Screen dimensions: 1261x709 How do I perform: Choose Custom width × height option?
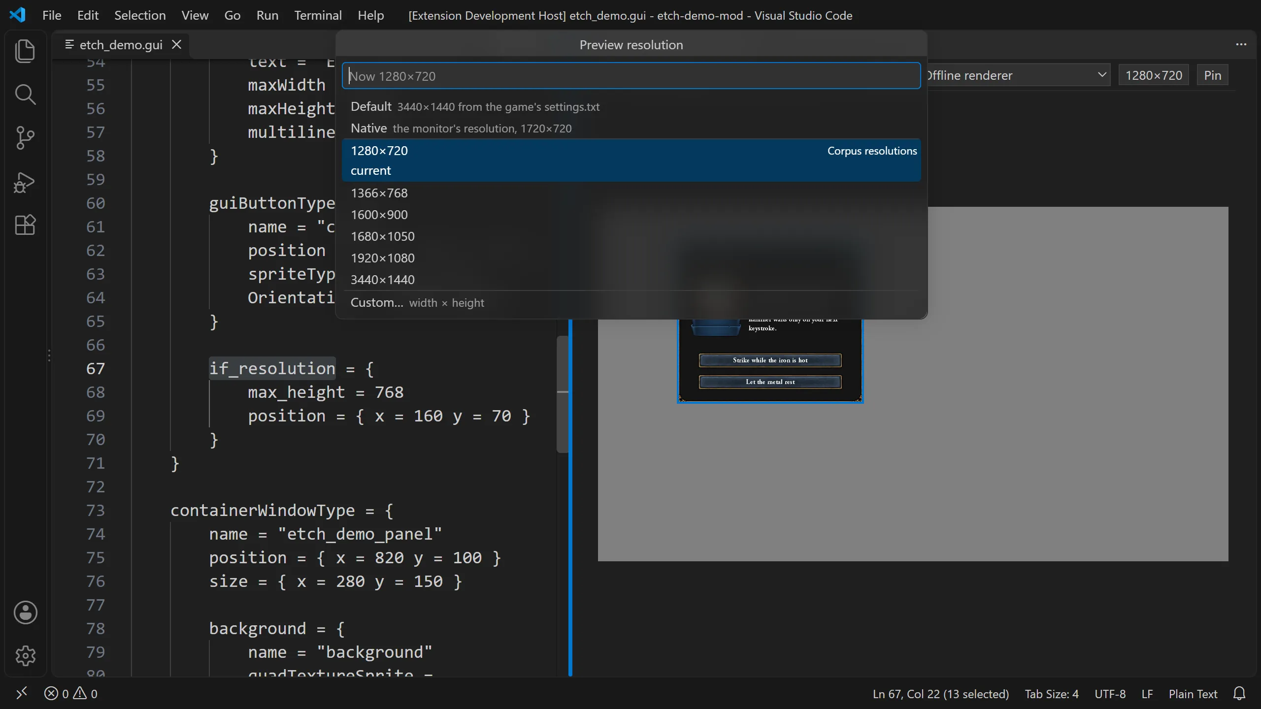point(631,302)
